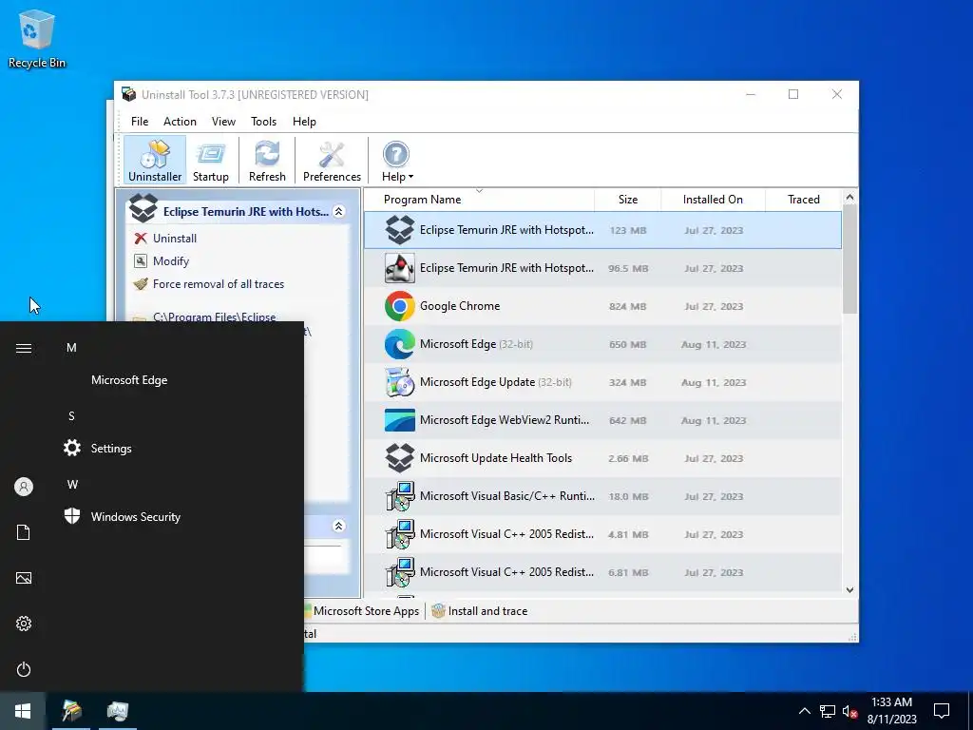This screenshot has width=973, height=730.
Task: Refresh the program list
Action: [267, 161]
